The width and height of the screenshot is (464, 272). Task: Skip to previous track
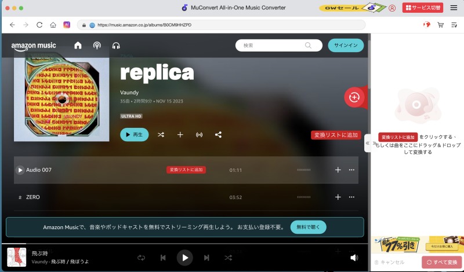click(x=163, y=258)
